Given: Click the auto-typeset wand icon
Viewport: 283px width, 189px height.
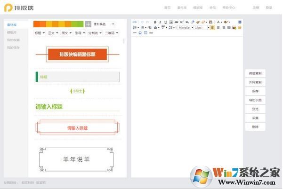Looking at the screenshot, I should [203, 22].
